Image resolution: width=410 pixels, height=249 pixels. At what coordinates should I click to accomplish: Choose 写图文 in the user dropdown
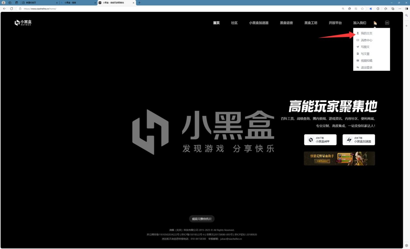click(x=372, y=47)
